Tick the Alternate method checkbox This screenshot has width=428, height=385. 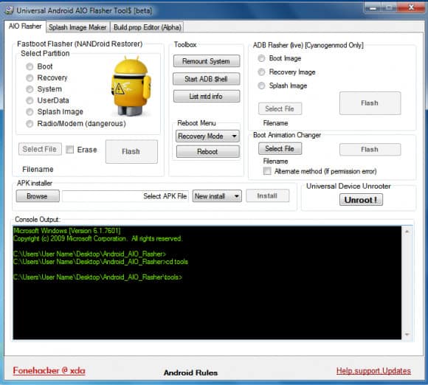[x=267, y=171]
